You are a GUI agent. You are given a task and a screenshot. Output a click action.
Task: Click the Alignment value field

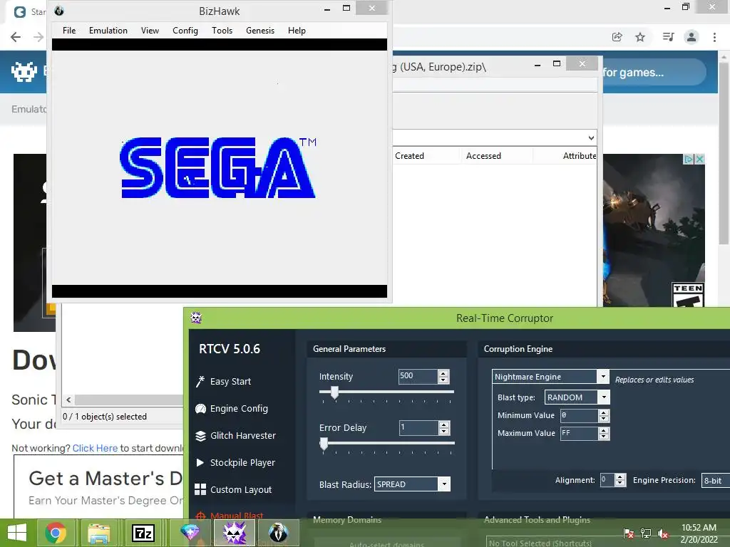pyautogui.click(x=607, y=480)
